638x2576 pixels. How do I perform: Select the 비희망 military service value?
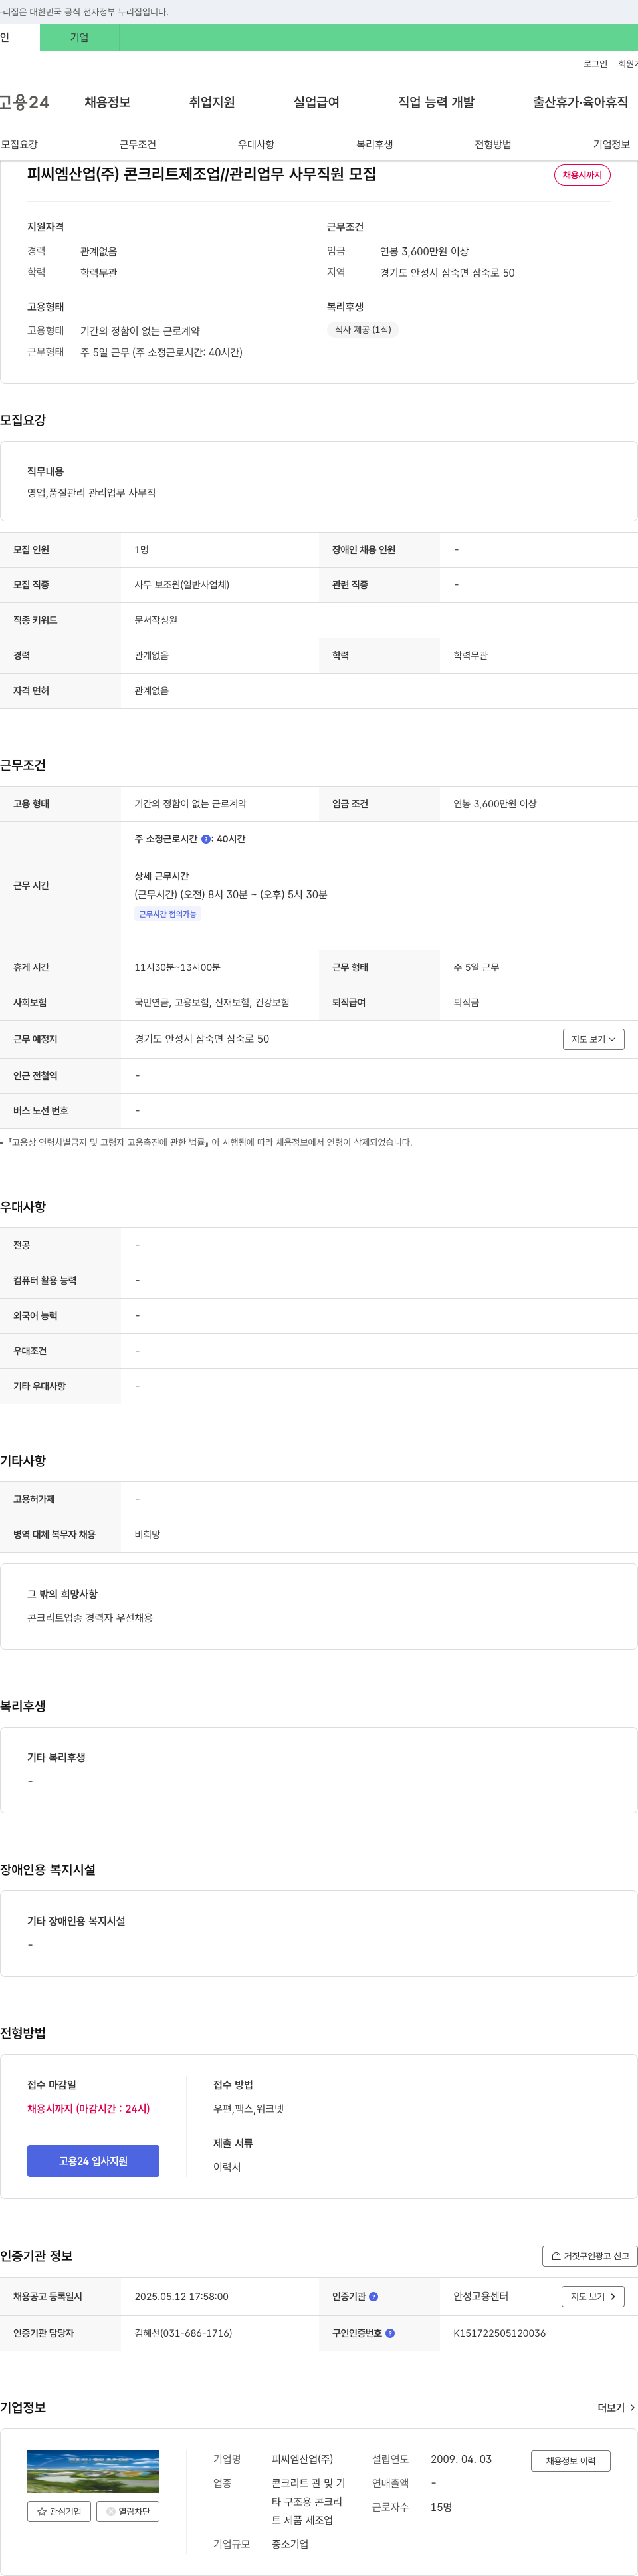[147, 1534]
